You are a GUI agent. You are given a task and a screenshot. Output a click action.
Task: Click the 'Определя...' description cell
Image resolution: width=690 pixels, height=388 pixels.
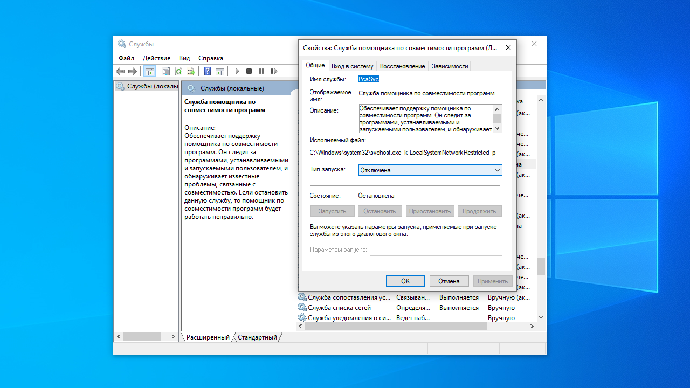[x=413, y=308]
